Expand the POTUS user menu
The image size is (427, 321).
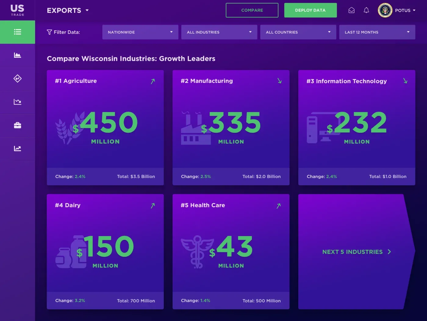405,10
